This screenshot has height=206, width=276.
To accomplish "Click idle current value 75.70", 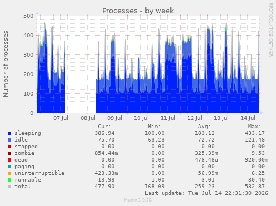I will (x=106, y=140).
